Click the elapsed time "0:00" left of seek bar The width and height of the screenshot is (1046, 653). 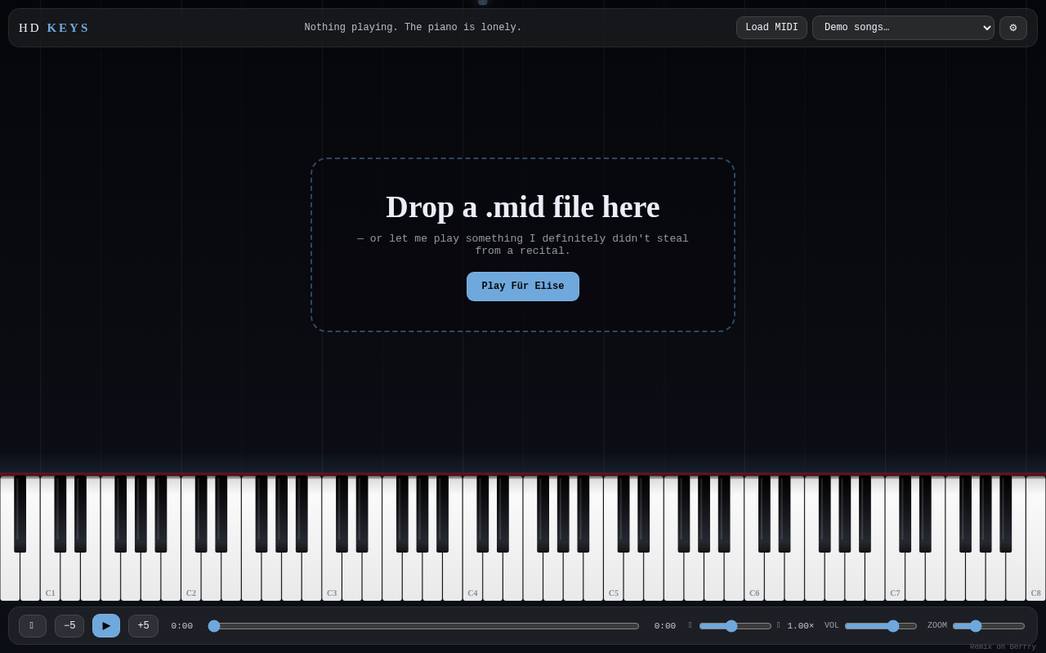(x=182, y=626)
